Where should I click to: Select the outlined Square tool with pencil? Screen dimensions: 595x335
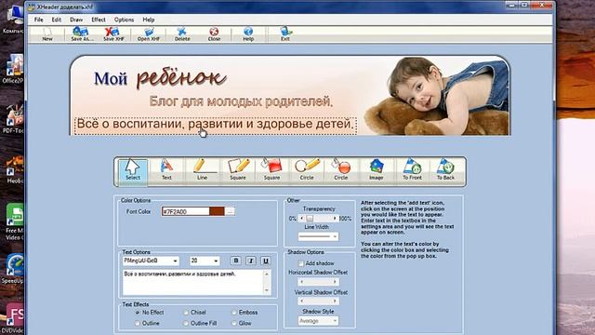[x=238, y=170]
